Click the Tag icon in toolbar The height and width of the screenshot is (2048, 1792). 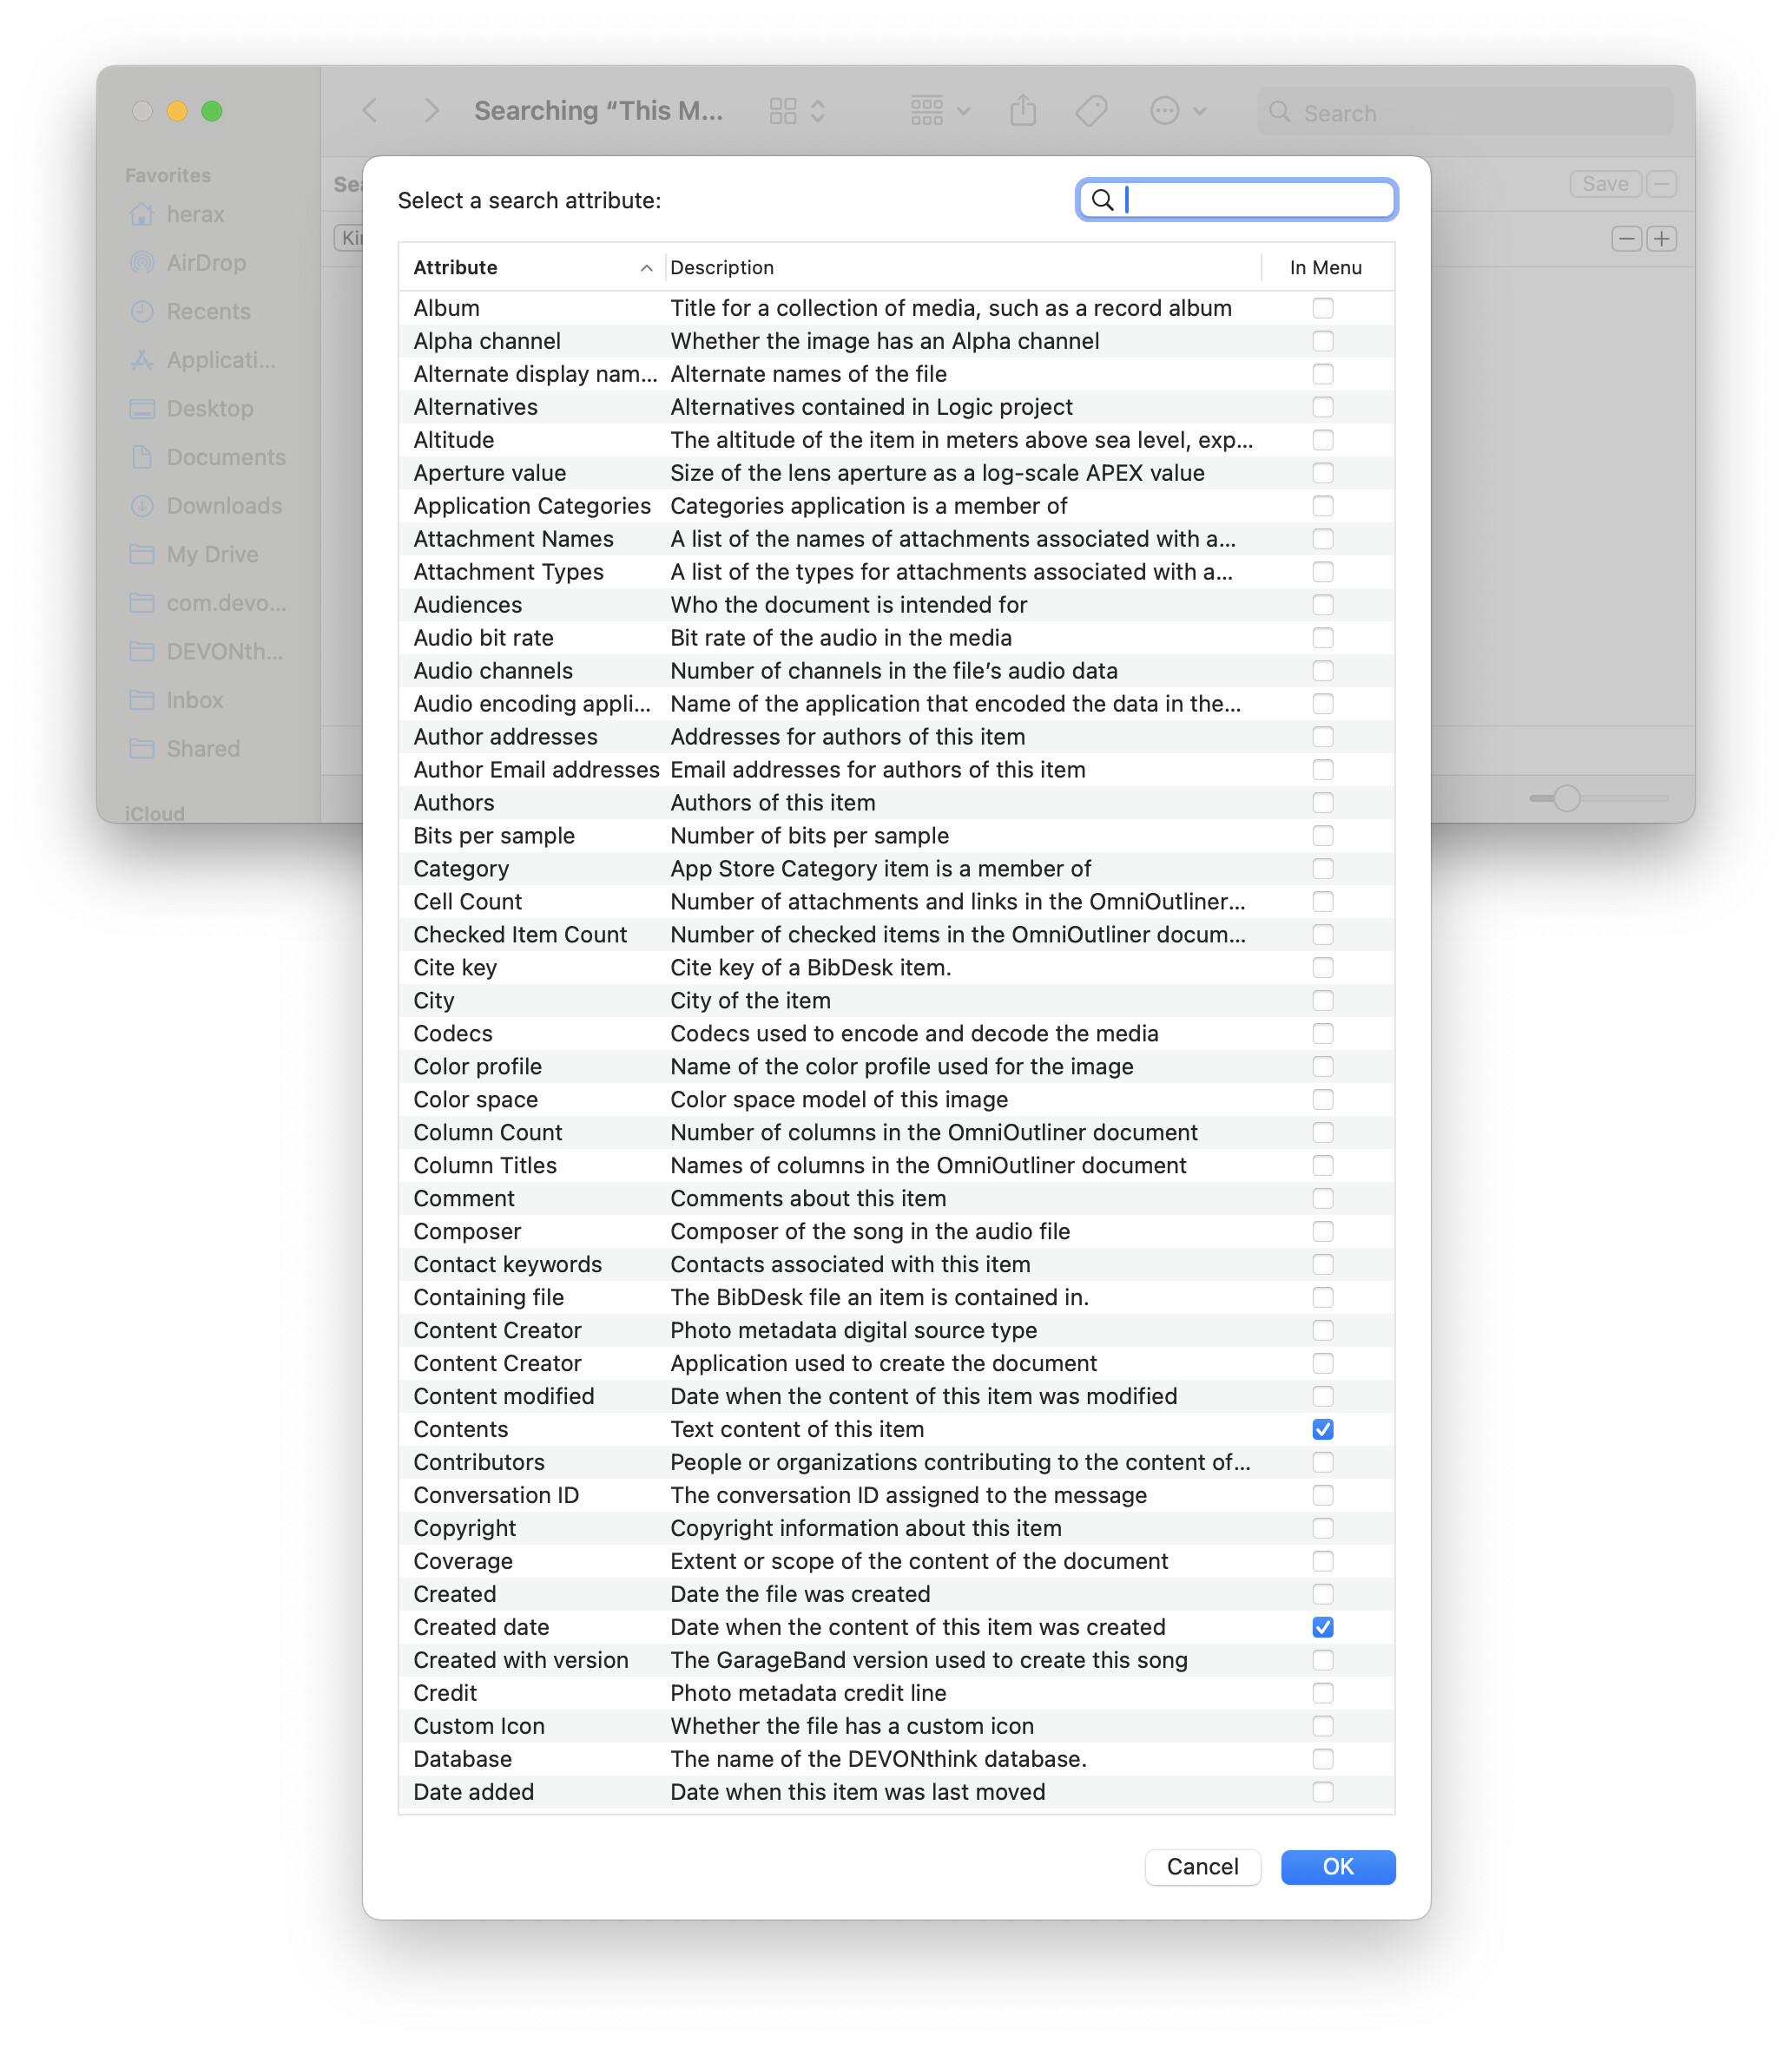click(x=1091, y=111)
